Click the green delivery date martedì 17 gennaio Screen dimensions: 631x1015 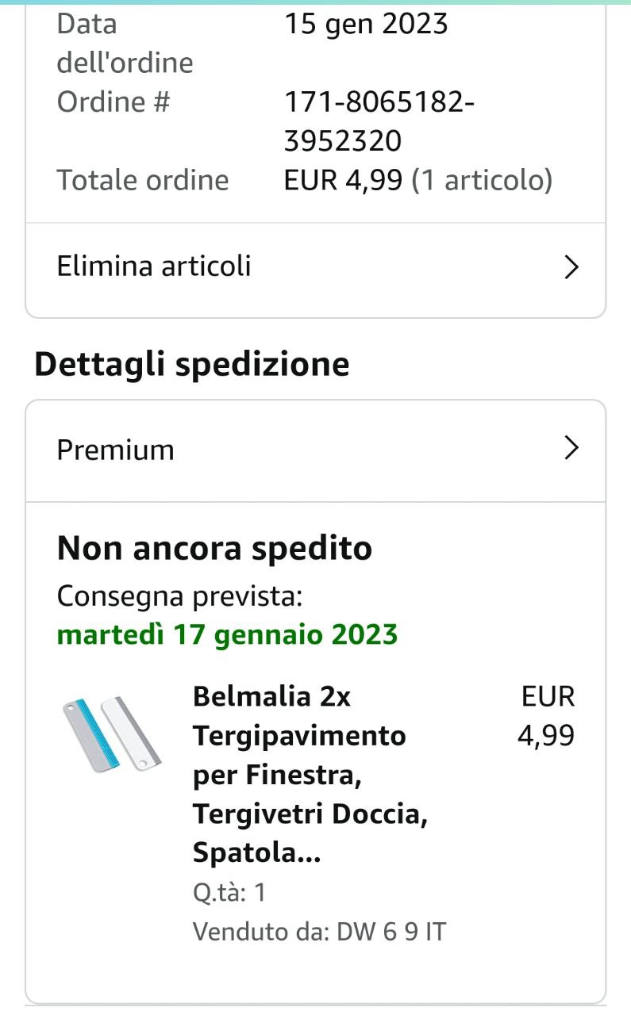(x=227, y=634)
